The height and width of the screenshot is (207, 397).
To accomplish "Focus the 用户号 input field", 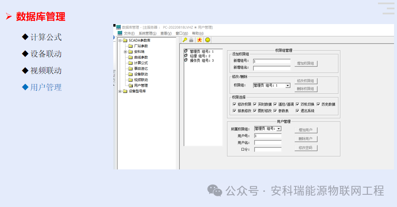I will point(268,136).
